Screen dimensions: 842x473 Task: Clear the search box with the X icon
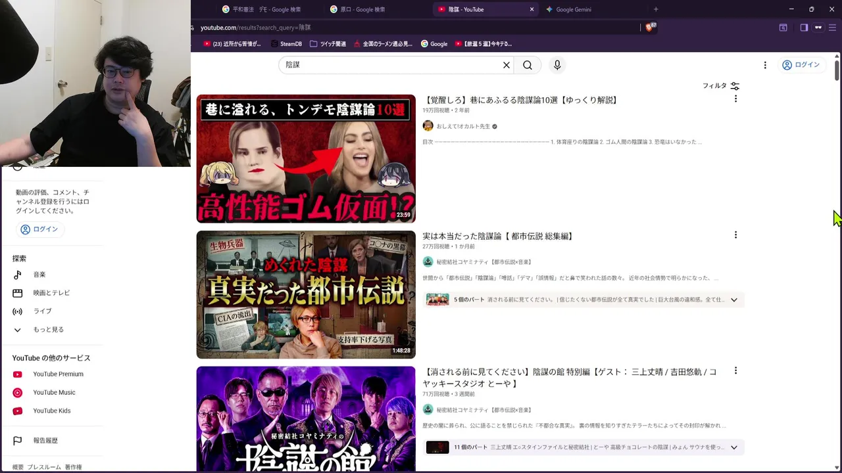point(507,65)
